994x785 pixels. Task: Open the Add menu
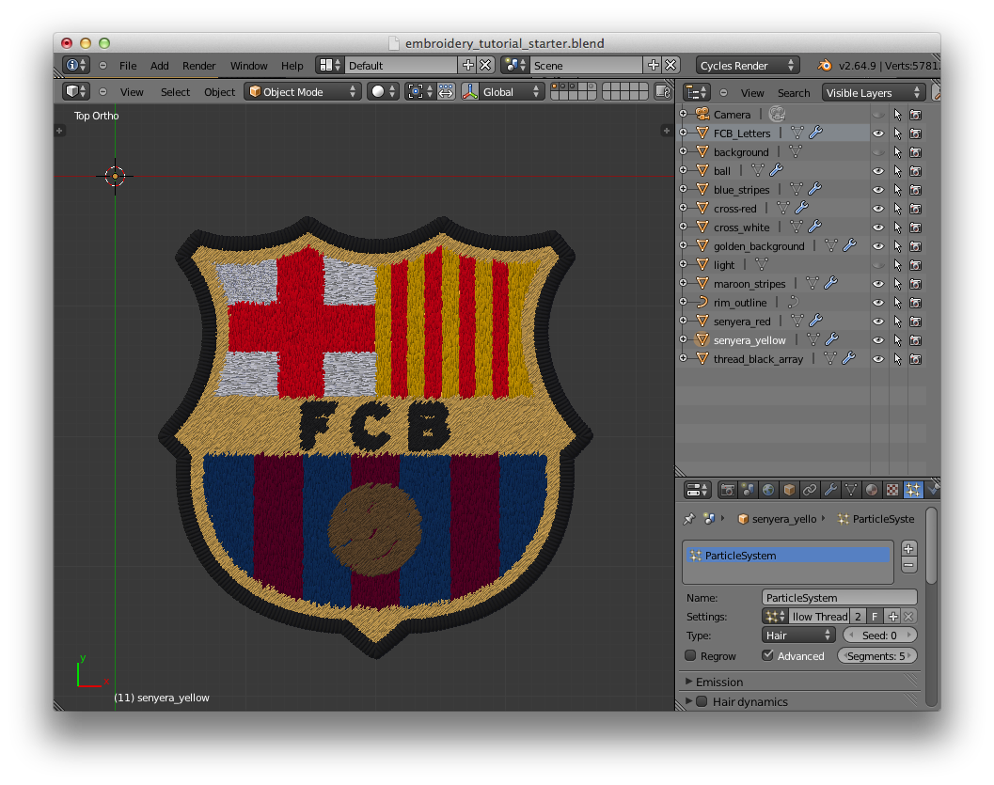click(160, 65)
